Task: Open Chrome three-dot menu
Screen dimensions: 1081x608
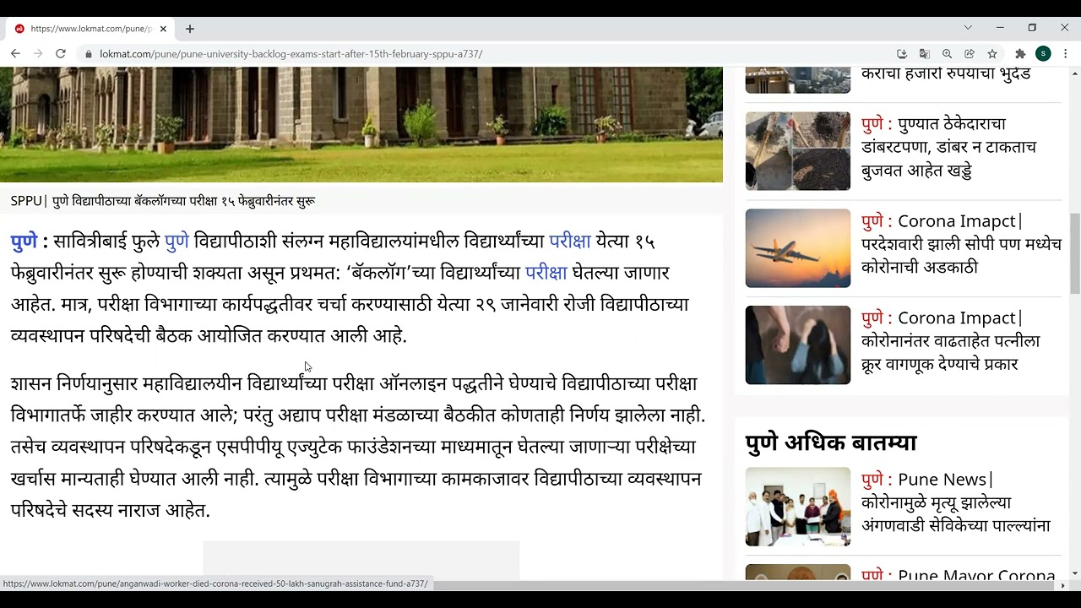Action: pos(1066,53)
